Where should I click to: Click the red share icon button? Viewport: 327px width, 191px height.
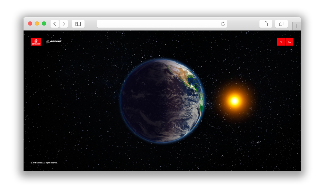281,42
